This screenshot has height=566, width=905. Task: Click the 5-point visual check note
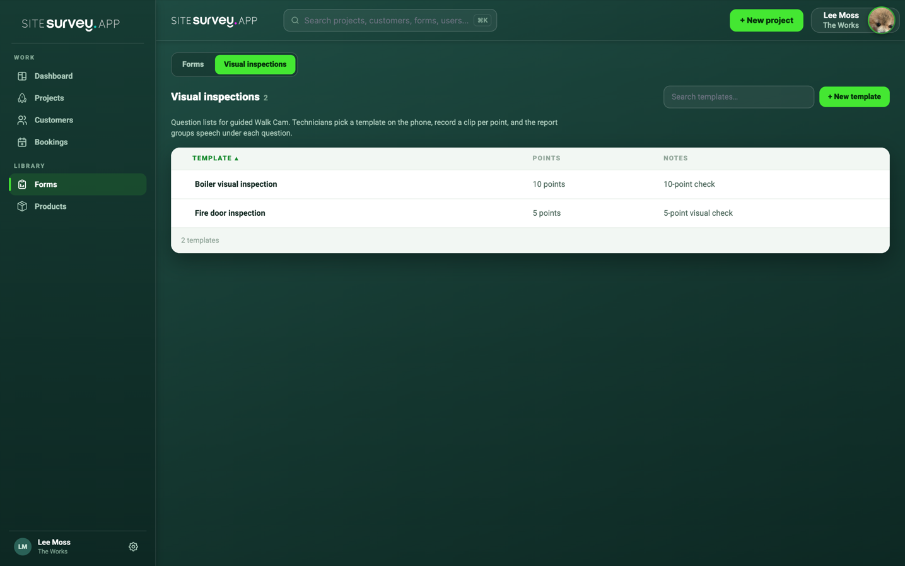click(x=698, y=213)
